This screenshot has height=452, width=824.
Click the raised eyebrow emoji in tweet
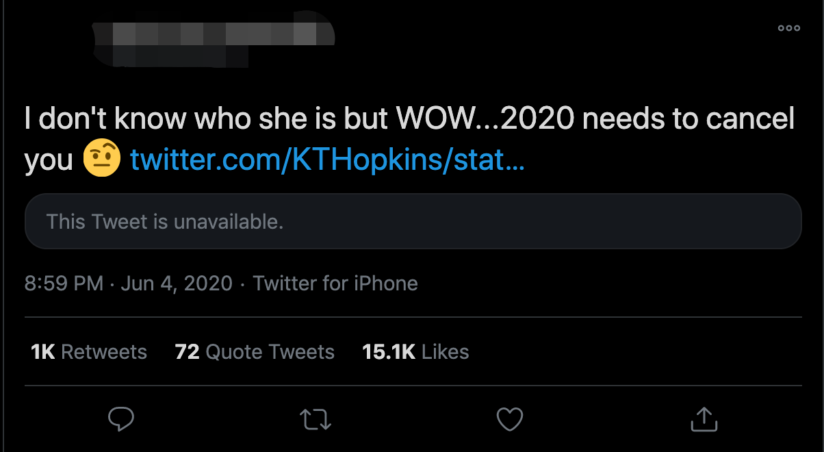pos(101,159)
